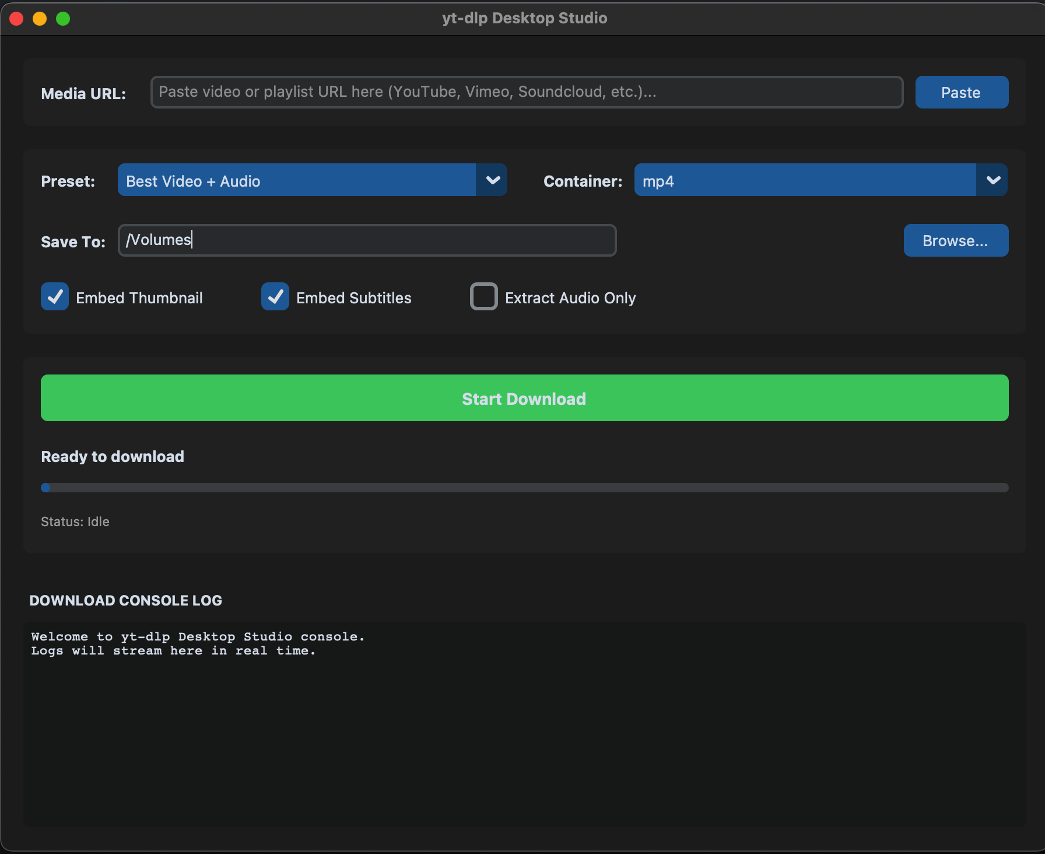Uncheck Embed Thumbnail checkbox

(55, 297)
